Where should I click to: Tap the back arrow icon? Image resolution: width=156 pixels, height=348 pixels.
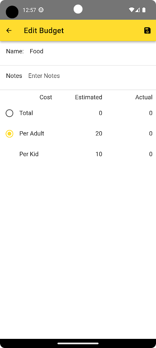coord(9,30)
